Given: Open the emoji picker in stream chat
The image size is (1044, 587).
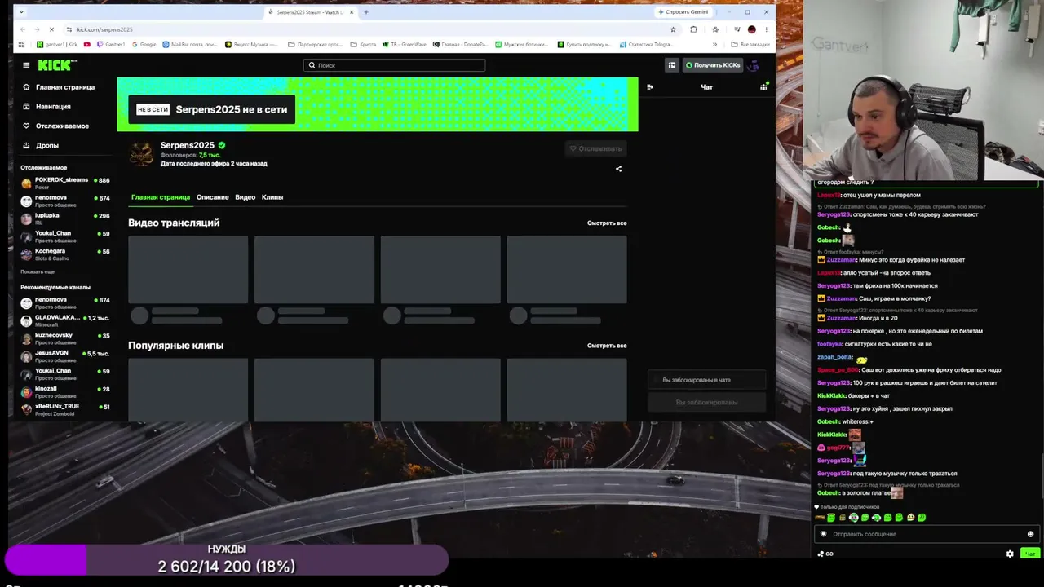Looking at the screenshot, I should (1030, 534).
